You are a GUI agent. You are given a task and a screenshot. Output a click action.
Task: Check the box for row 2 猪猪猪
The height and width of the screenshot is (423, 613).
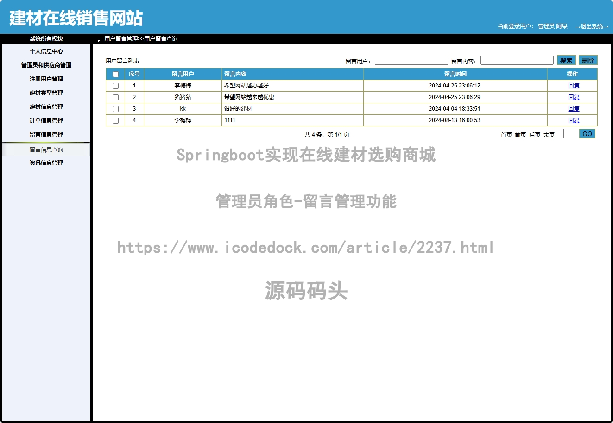115,97
